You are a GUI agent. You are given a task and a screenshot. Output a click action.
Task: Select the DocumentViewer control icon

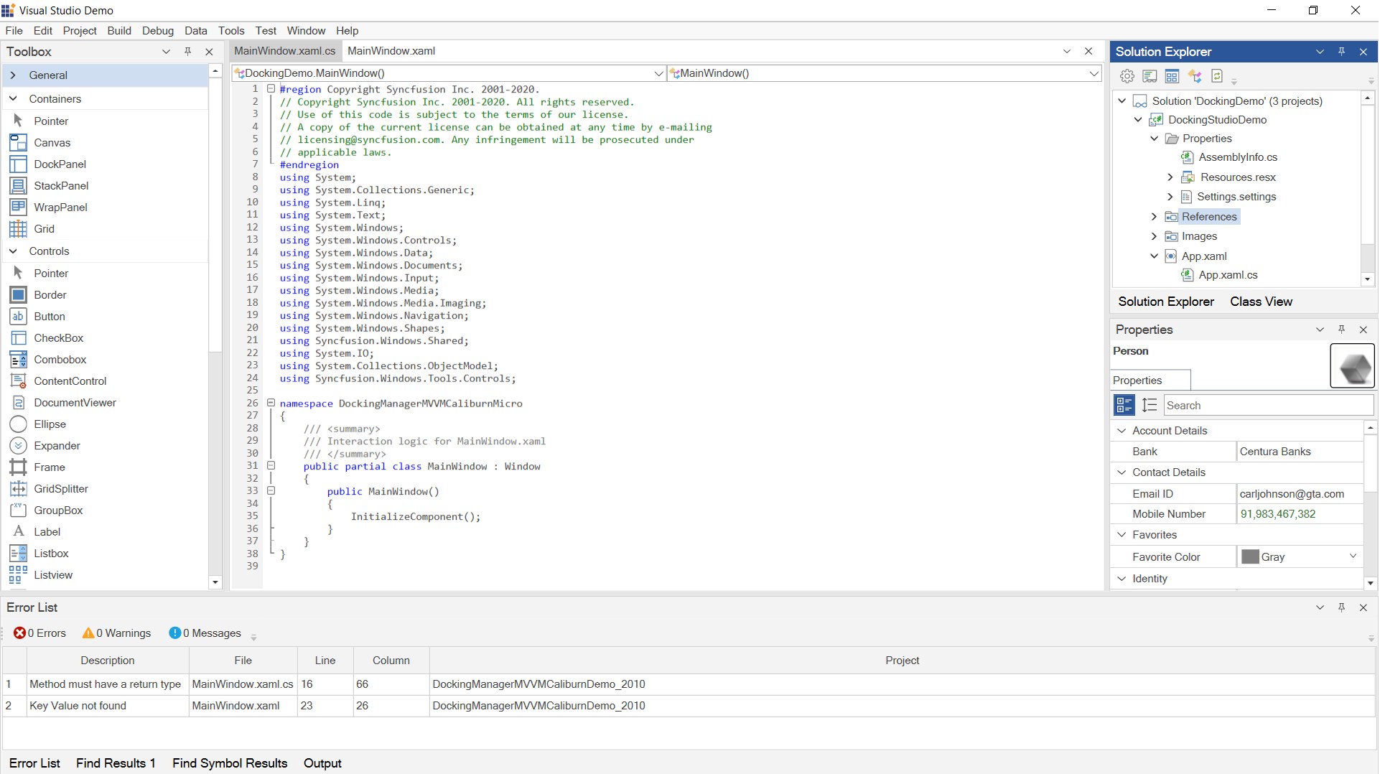coord(18,403)
